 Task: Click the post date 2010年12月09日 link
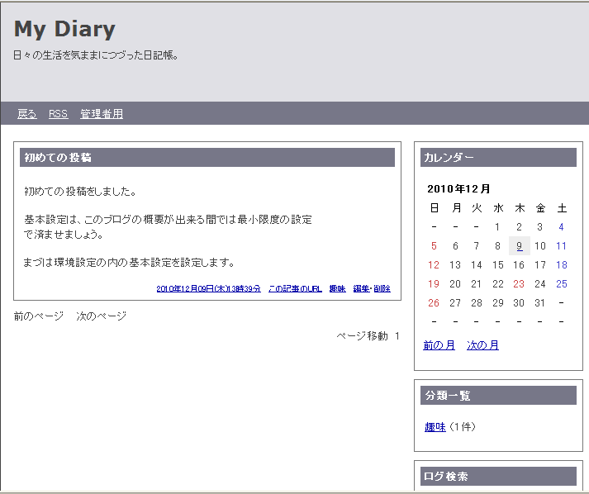[208, 288]
